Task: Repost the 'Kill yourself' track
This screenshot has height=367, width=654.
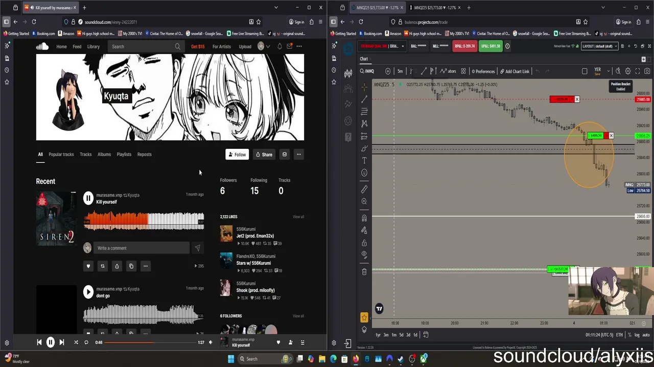Action: (x=102, y=266)
